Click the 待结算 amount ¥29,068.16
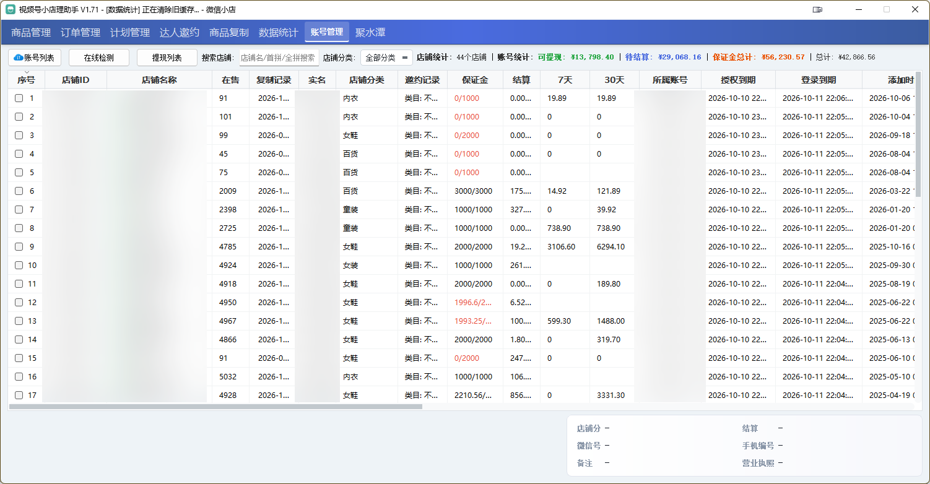Image resolution: width=930 pixels, height=484 pixels. [x=679, y=57]
